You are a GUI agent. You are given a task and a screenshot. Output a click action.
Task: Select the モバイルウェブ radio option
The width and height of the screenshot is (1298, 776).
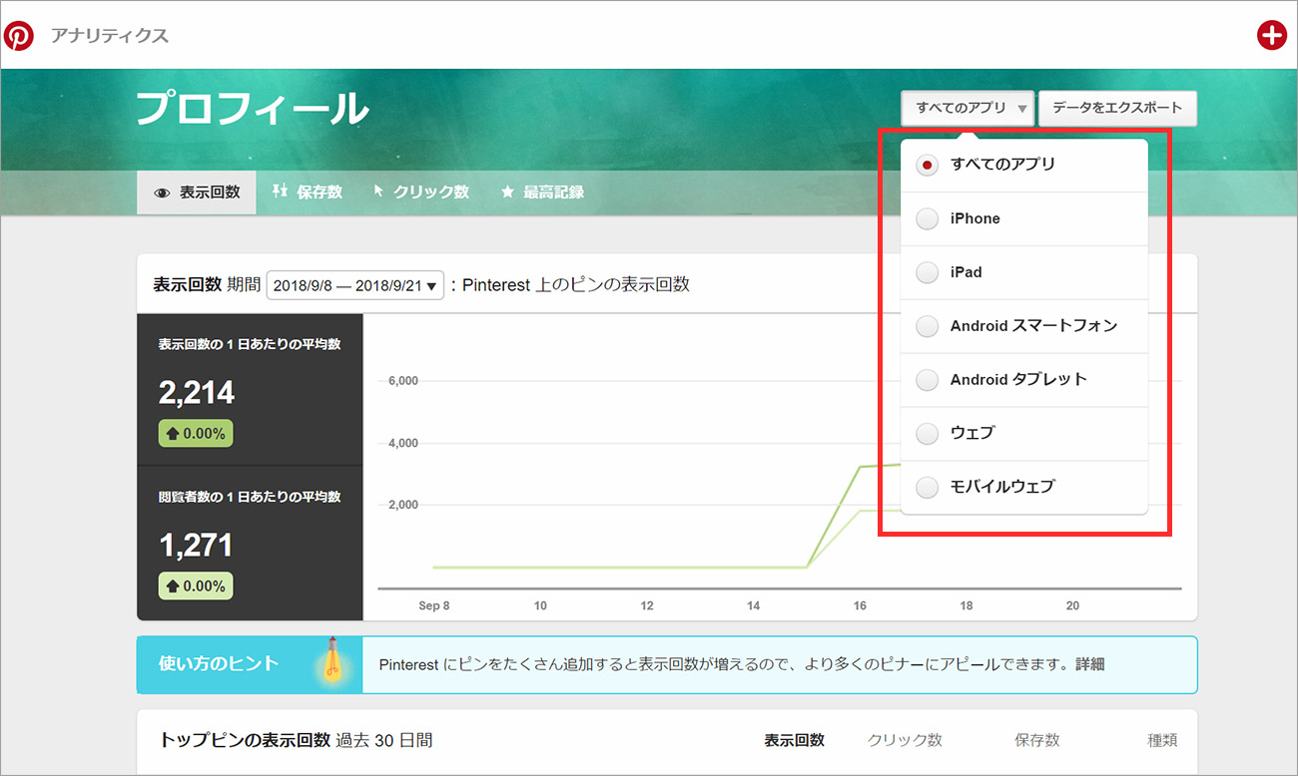(928, 488)
